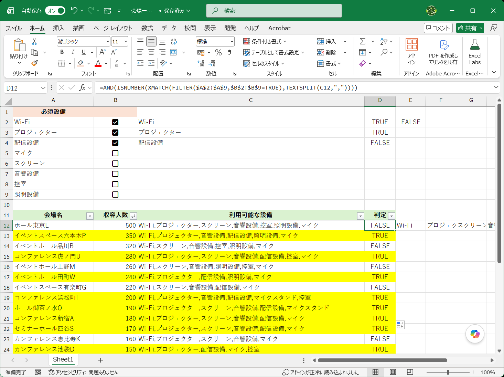Open the font size dropdown
Image resolution: width=504 pixels, height=377 pixels.
[x=126, y=42]
